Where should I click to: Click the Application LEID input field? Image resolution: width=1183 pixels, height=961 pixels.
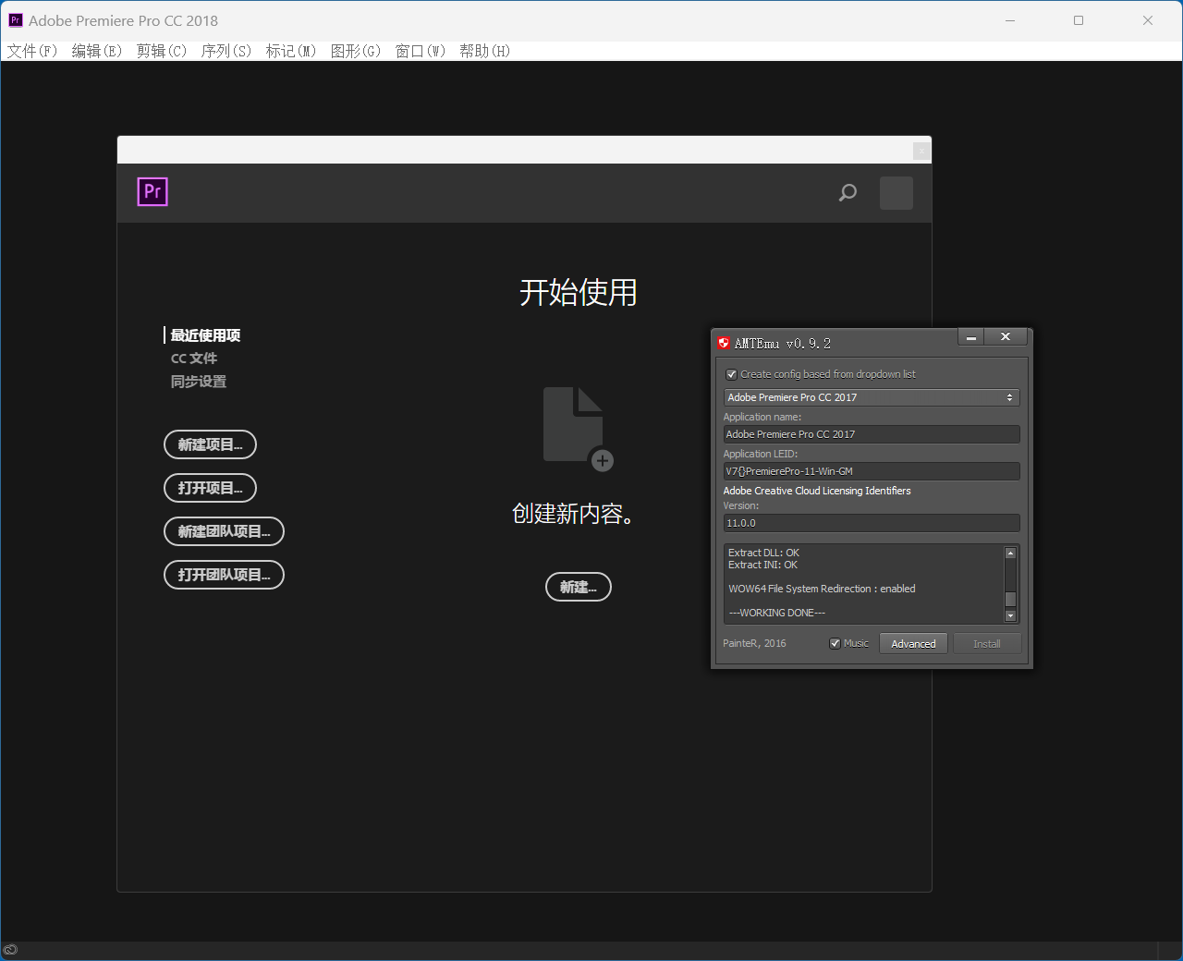(x=872, y=471)
